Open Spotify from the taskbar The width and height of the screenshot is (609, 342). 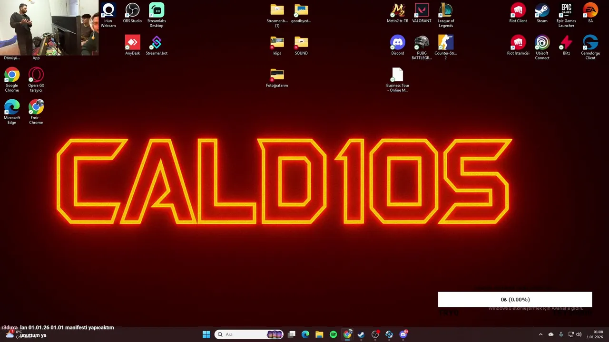tap(333, 334)
